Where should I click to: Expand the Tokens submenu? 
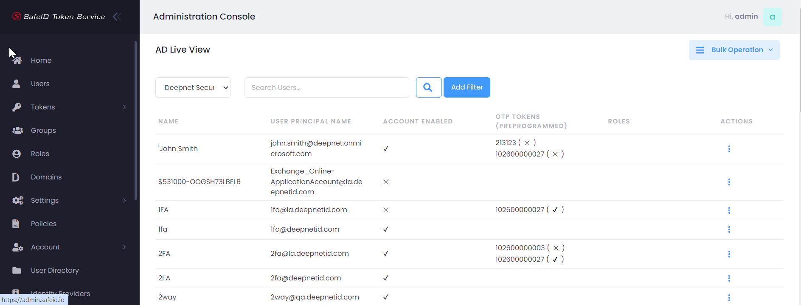pyautogui.click(x=124, y=107)
